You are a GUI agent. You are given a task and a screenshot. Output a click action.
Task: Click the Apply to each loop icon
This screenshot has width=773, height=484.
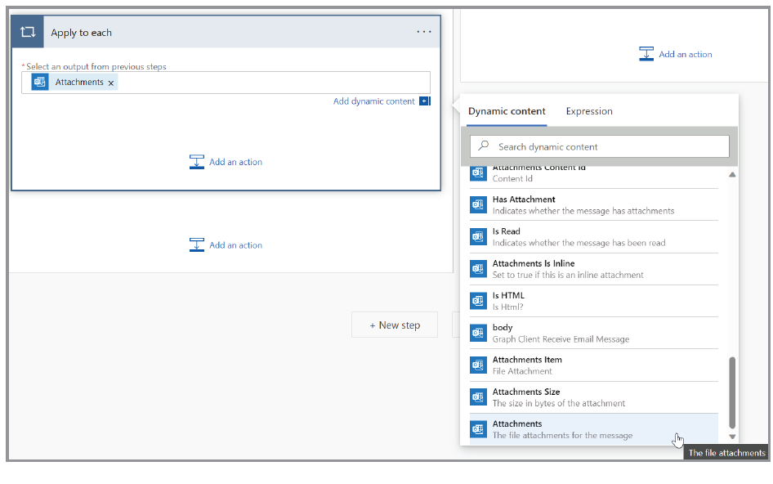28,33
